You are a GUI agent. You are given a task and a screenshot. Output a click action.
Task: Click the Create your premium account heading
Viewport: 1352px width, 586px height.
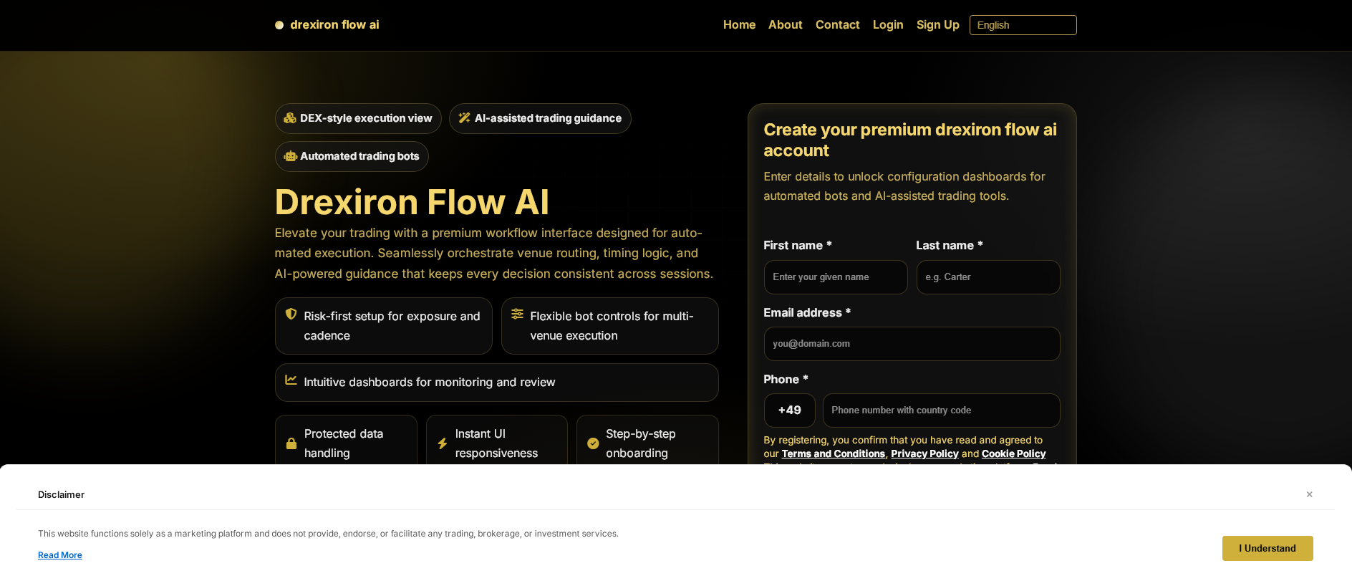(x=910, y=140)
